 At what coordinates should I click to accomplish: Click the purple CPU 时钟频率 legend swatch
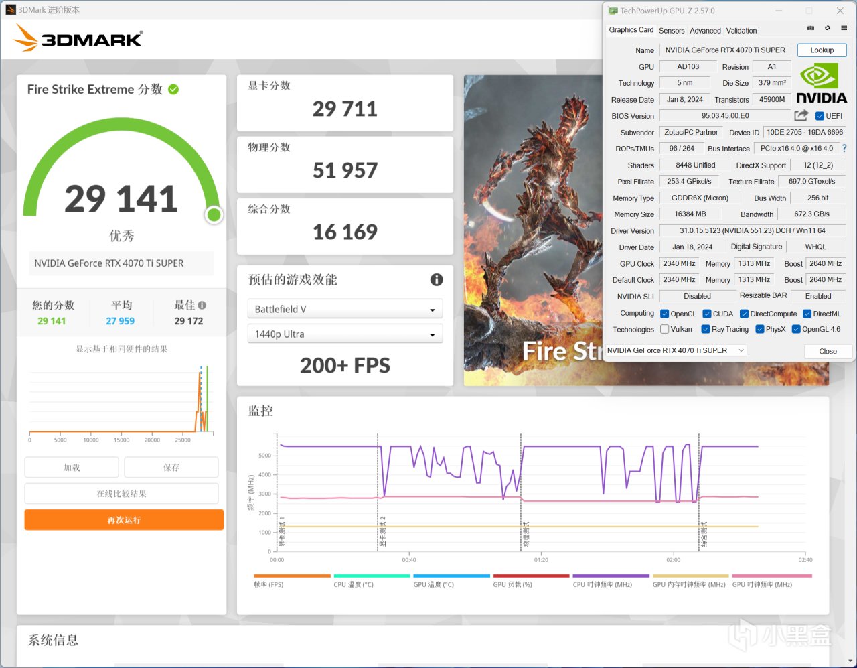click(x=611, y=576)
